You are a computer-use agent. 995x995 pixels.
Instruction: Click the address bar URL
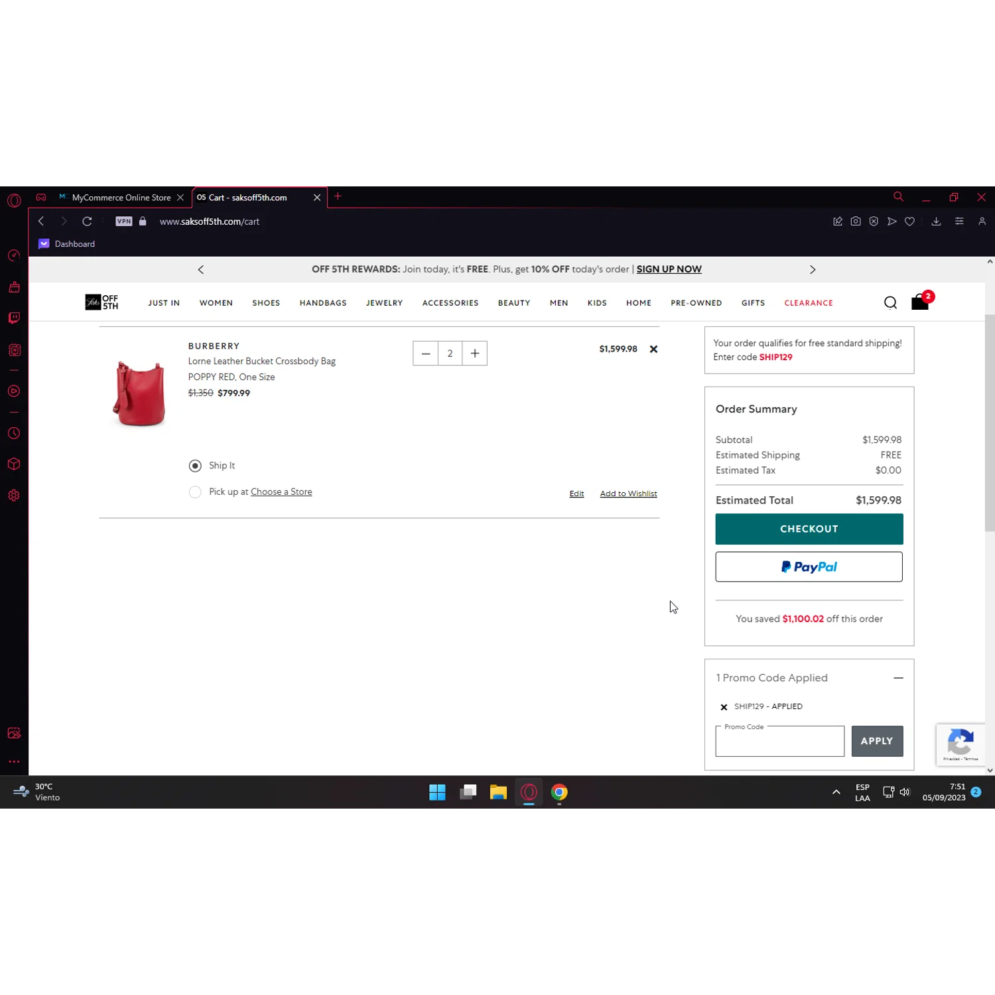210,222
